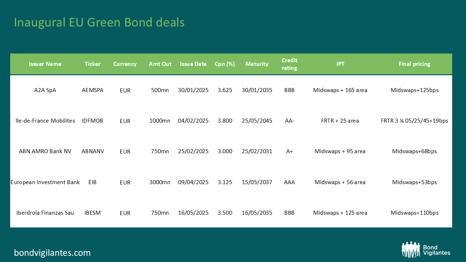Click issue date '30/01/2025'
Viewport: 466px width, 262px height.
pyautogui.click(x=193, y=90)
